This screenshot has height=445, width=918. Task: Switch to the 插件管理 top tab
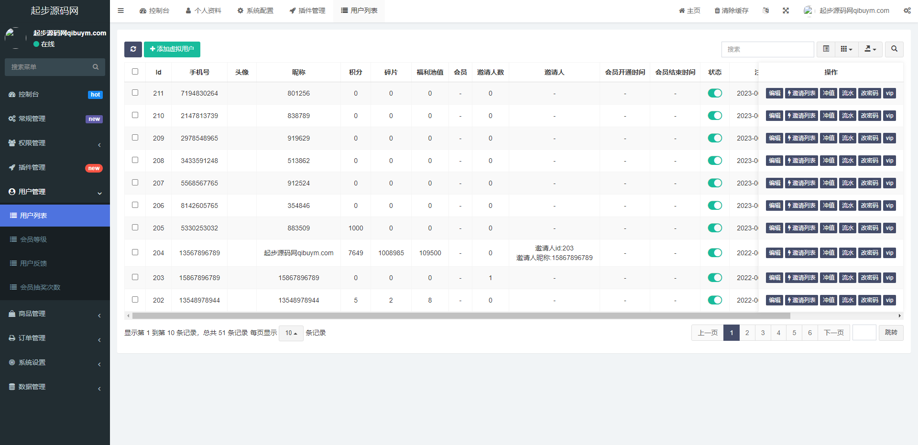pyautogui.click(x=307, y=11)
